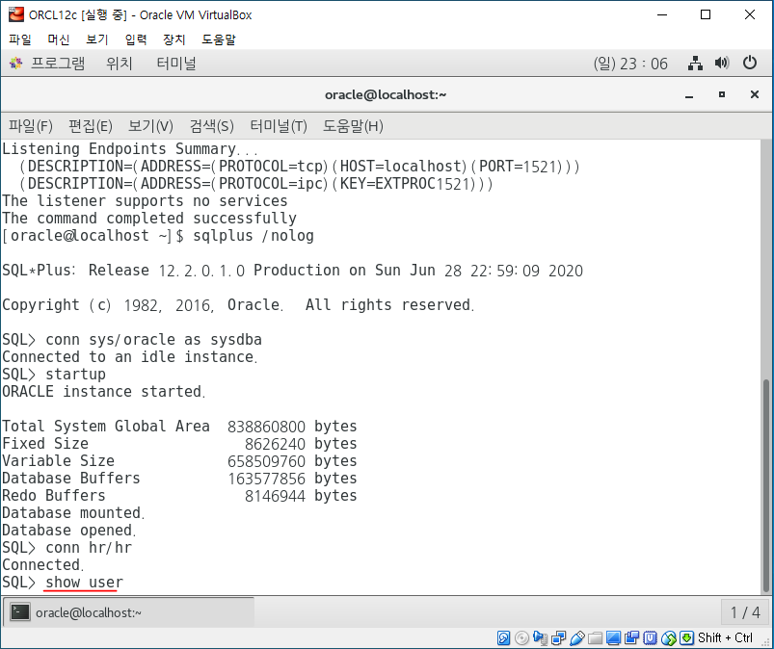Click the oracle@localhost taskbar button
Screen dimensions: 774x649
click(x=129, y=612)
